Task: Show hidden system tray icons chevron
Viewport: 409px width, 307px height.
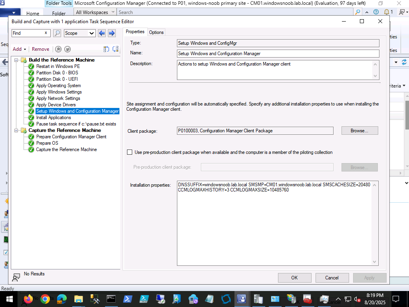Action: click(338, 299)
